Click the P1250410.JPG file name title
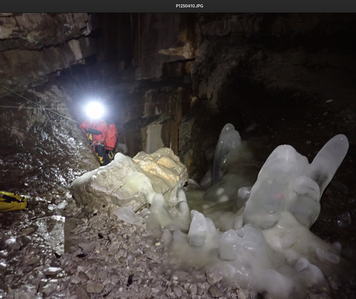 189,6
